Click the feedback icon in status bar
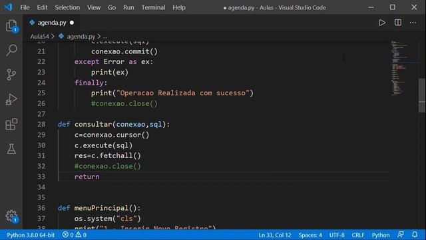Viewport: 426px width, 240px height. pyautogui.click(x=401, y=235)
